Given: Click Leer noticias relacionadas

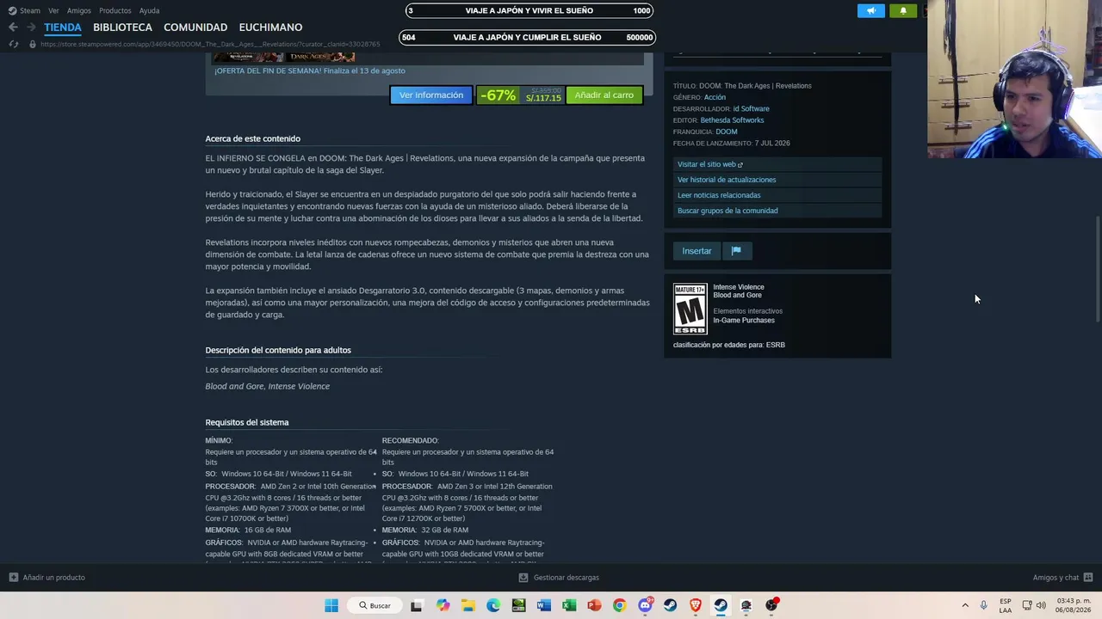Looking at the screenshot, I should (x=777, y=195).
